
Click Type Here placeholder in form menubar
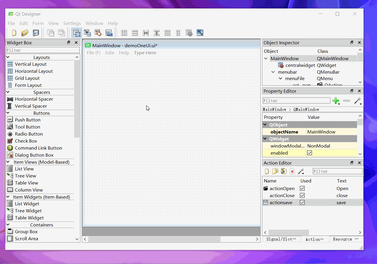pyautogui.click(x=145, y=53)
